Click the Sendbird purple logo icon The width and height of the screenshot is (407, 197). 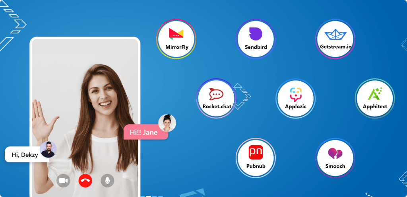pyautogui.click(x=256, y=34)
